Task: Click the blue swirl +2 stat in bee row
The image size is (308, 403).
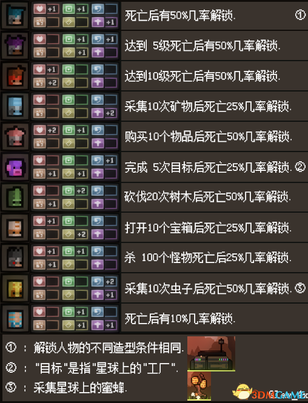Action: [x=105, y=282]
